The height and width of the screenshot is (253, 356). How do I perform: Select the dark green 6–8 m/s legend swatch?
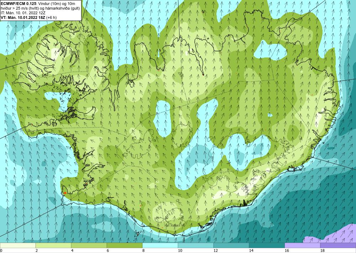pyautogui.click(x=125, y=246)
